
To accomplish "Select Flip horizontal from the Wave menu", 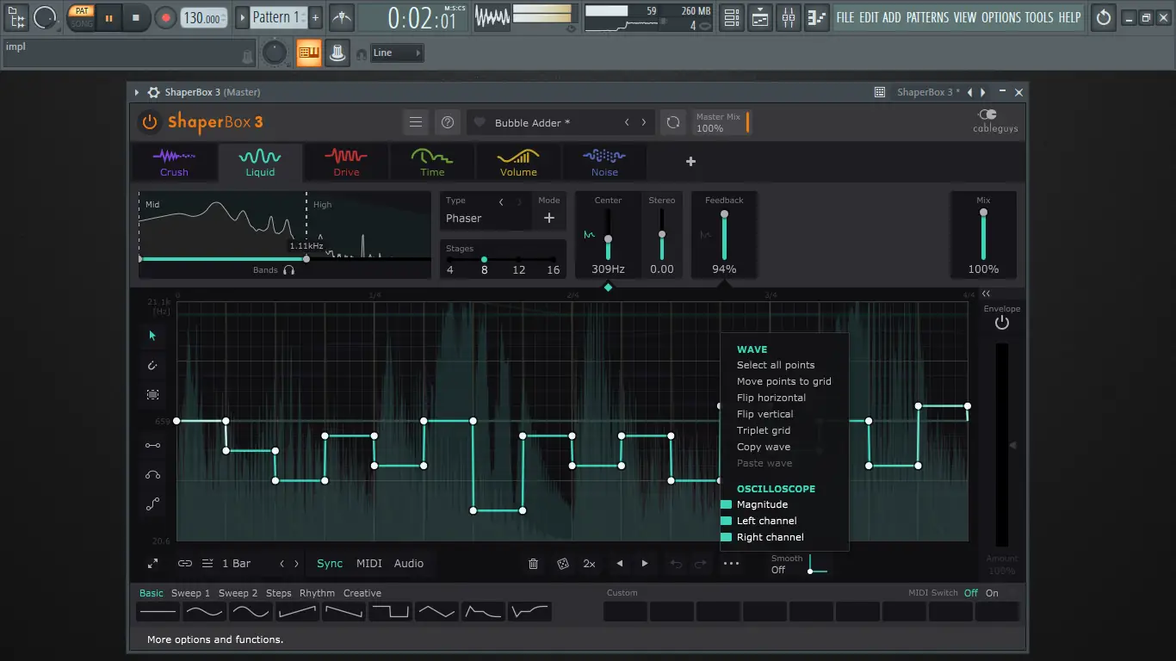I will 771,398.
